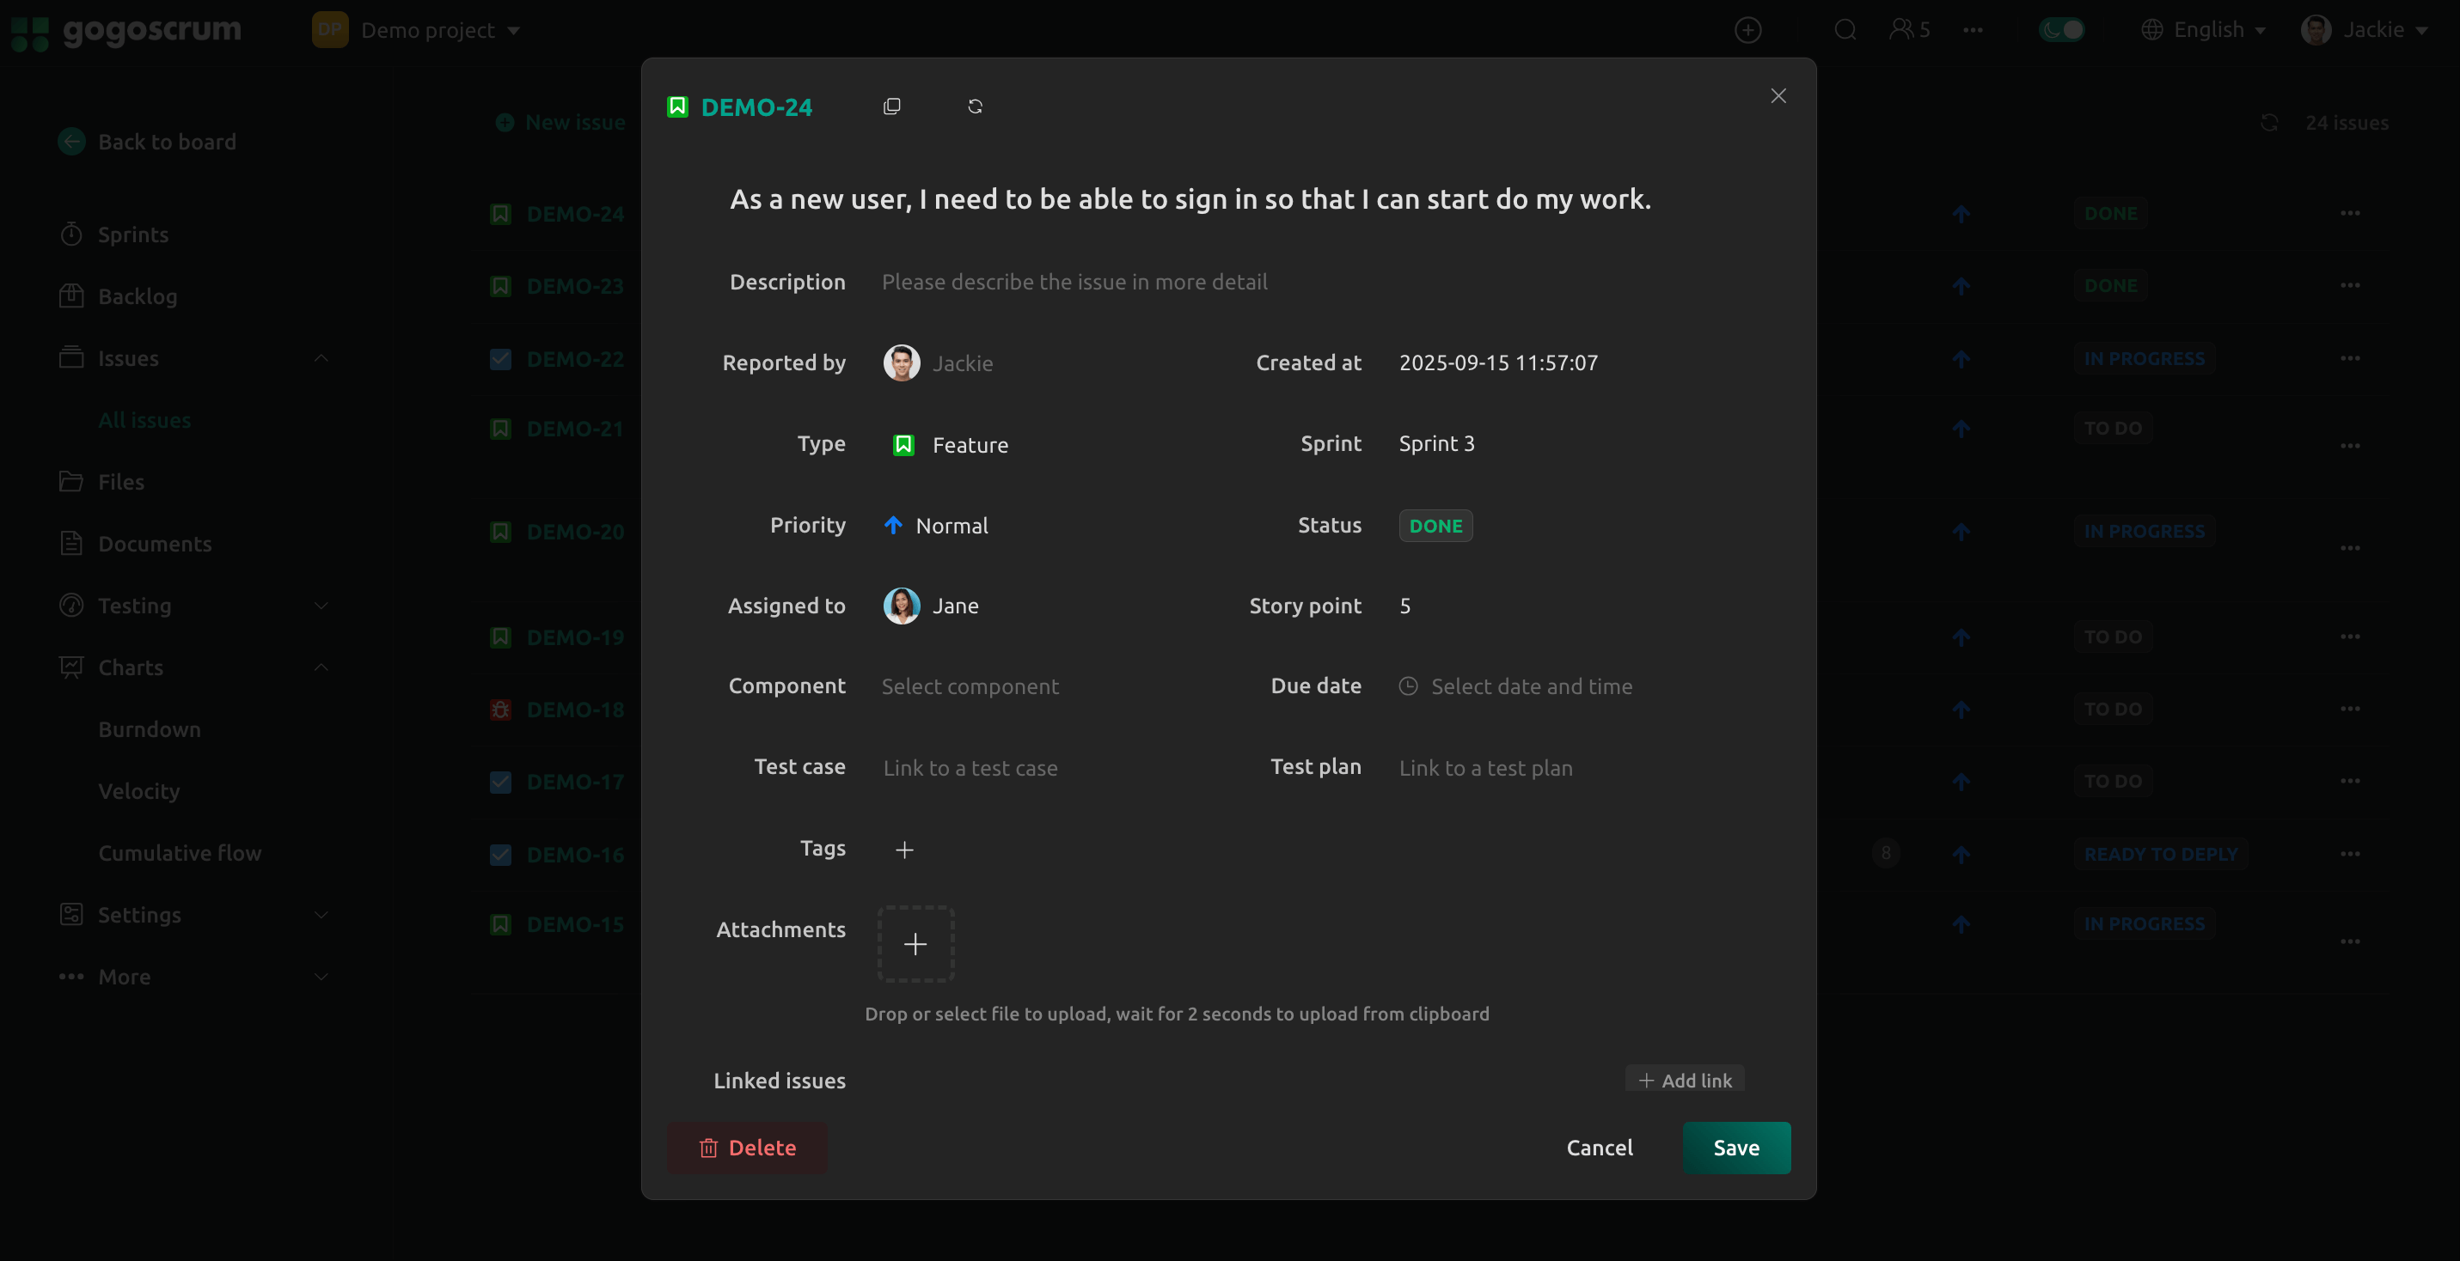This screenshot has width=2460, height=1261.
Task: Open the Select component dropdown
Action: coord(970,686)
